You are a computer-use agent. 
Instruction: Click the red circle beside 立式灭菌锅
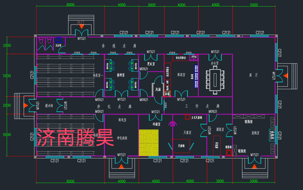point(187,117)
